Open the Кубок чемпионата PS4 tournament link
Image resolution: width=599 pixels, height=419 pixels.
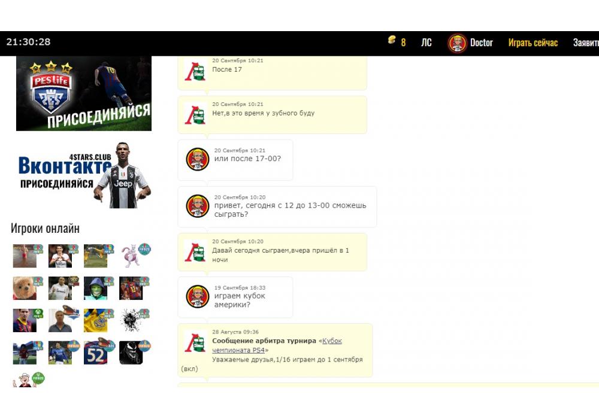[277, 345]
